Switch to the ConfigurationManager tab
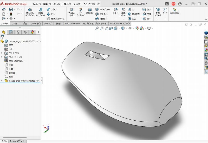This screenshot has width=208, height=143. click(x=18, y=32)
